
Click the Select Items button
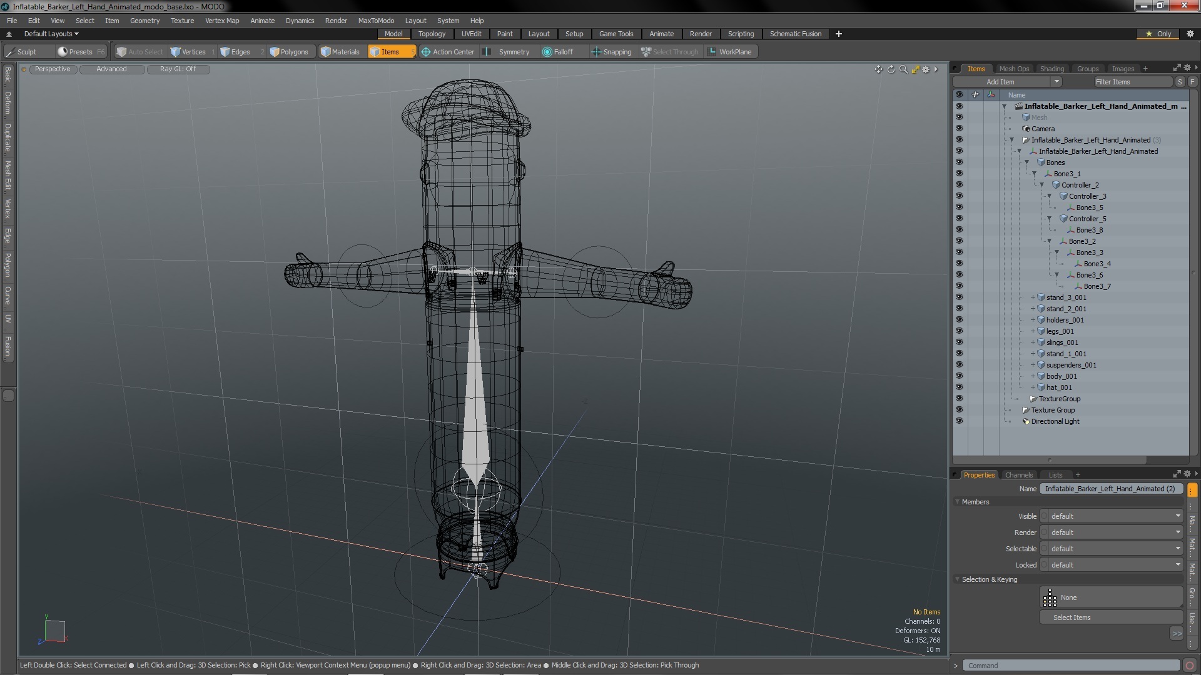pos(1111,617)
